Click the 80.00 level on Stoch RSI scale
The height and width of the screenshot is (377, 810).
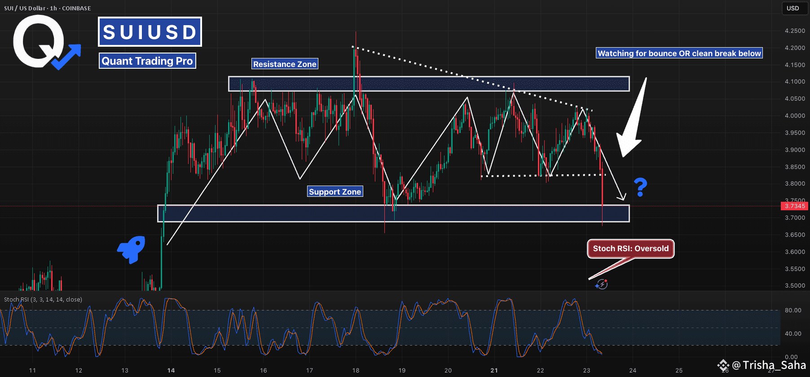pos(793,310)
